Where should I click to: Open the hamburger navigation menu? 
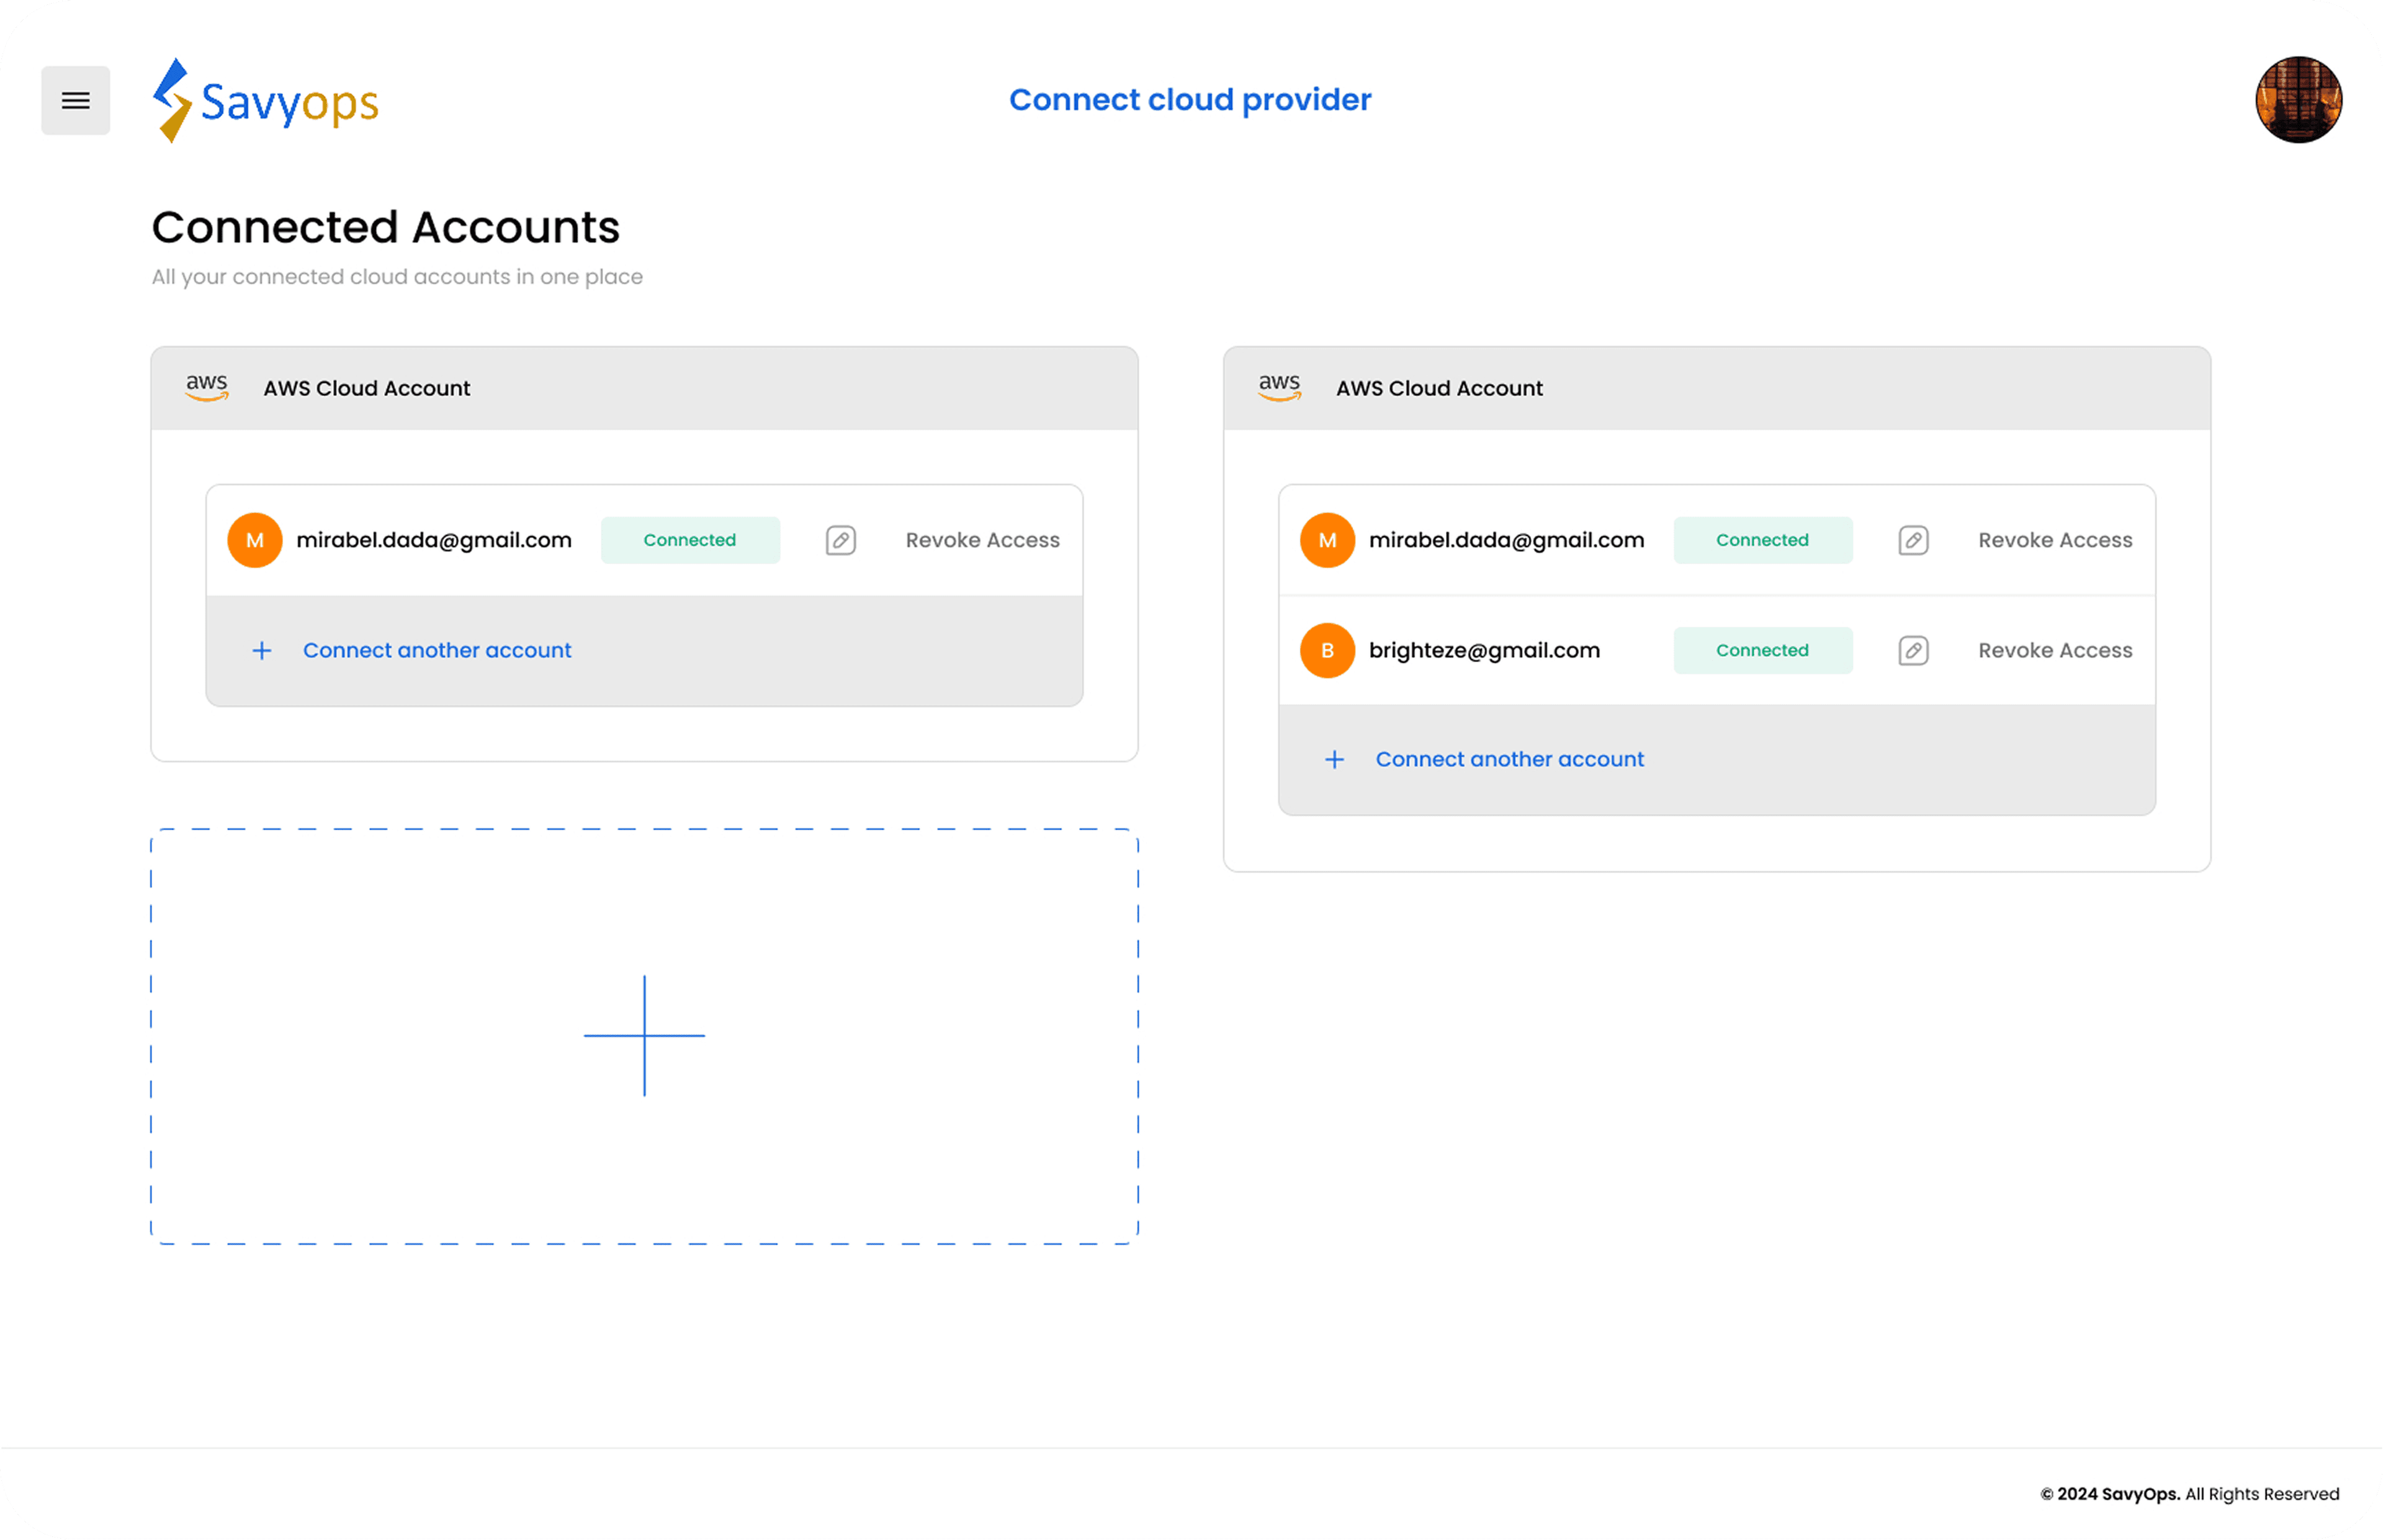point(75,100)
